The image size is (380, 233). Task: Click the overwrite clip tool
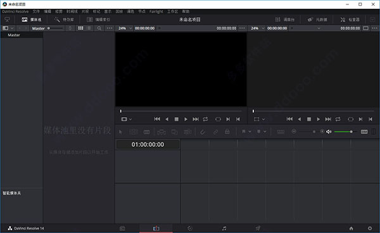point(175,132)
